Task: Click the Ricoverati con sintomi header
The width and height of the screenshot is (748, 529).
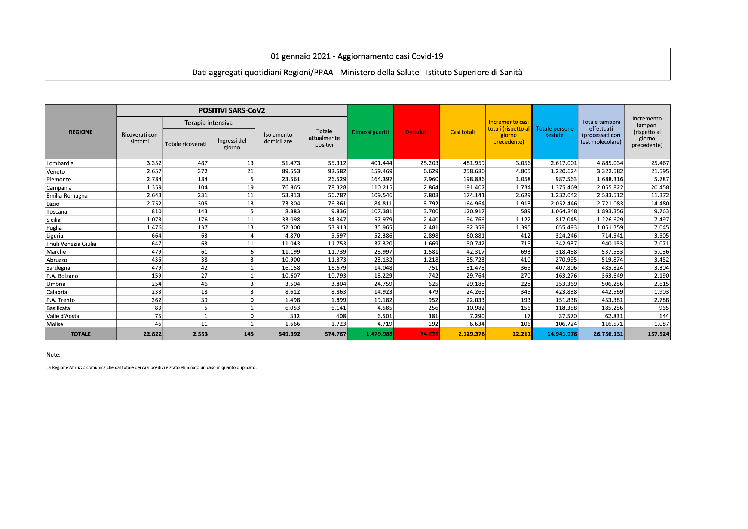Action: point(140,138)
